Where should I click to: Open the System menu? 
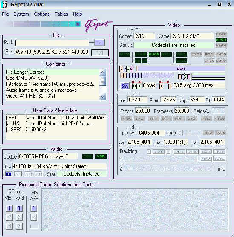point(21,14)
